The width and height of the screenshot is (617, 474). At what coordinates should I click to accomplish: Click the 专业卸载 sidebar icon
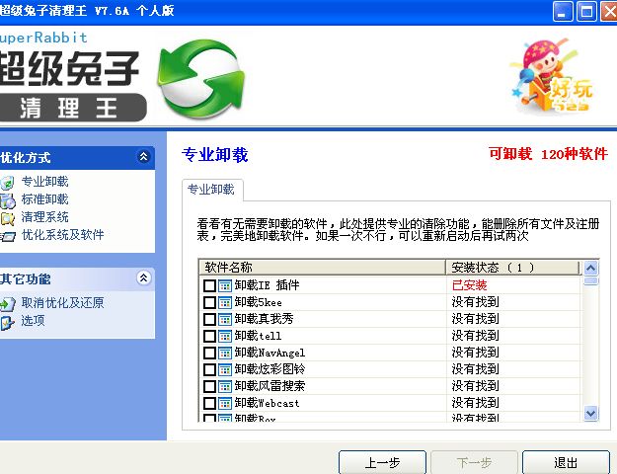coord(7,183)
